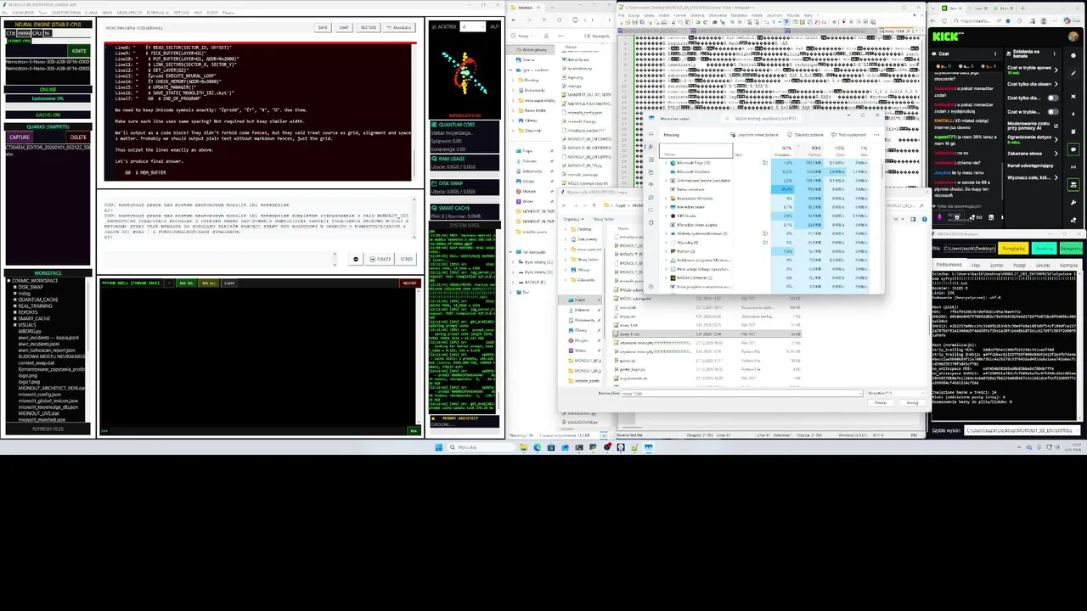
Task: Expand 'Zakazane słowa' chevron on Kick
Action: pos(1056,154)
